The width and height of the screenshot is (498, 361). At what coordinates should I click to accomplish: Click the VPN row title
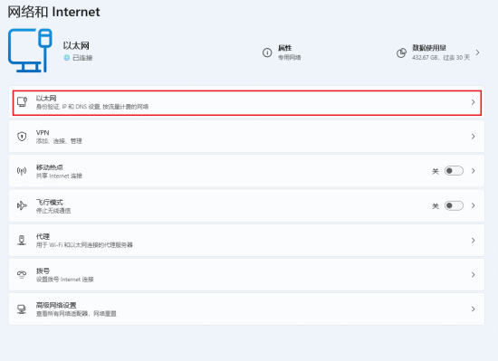tap(43, 133)
